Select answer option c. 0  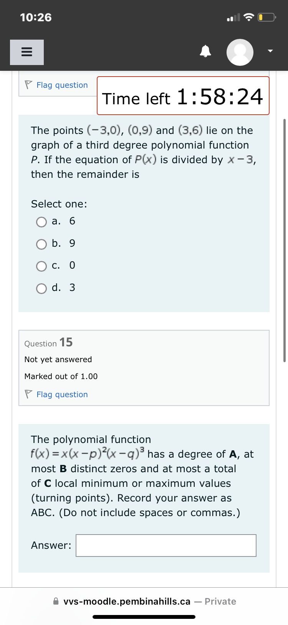tap(41, 266)
